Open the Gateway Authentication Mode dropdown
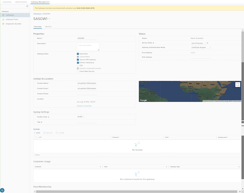 click(x=201, y=47)
